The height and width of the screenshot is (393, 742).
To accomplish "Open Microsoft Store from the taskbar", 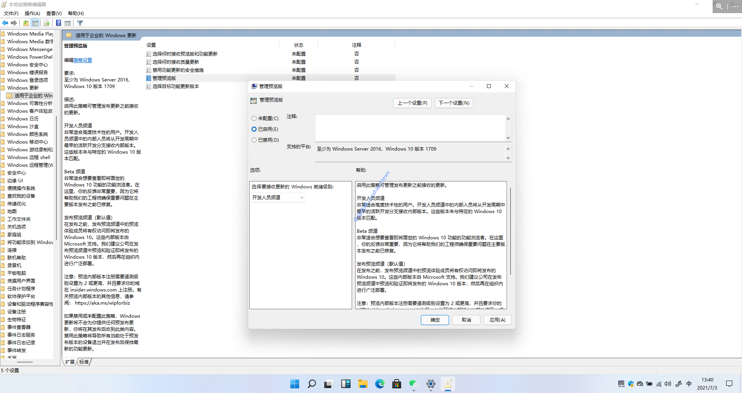I will (x=397, y=384).
